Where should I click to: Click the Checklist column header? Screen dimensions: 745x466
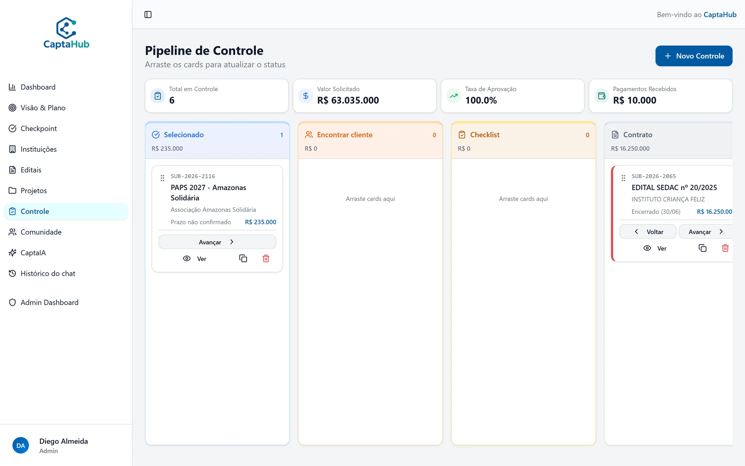[524, 140]
